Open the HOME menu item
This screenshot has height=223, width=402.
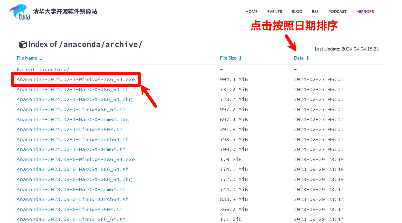(x=252, y=12)
